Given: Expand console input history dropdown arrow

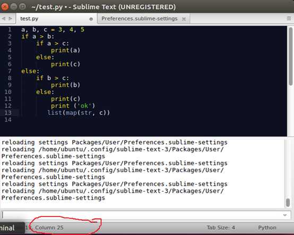Looking at the screenshot, I should 285,215.
